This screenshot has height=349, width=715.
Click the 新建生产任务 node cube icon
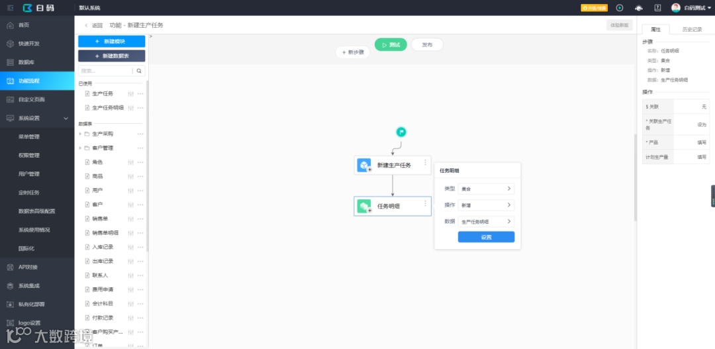pyautogui.click(x=364, y=165)
